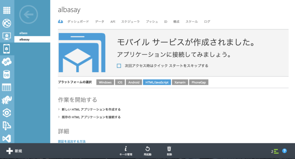Switch to the ログ tab
The image size is (295, 159).
(x=207, y=22)
